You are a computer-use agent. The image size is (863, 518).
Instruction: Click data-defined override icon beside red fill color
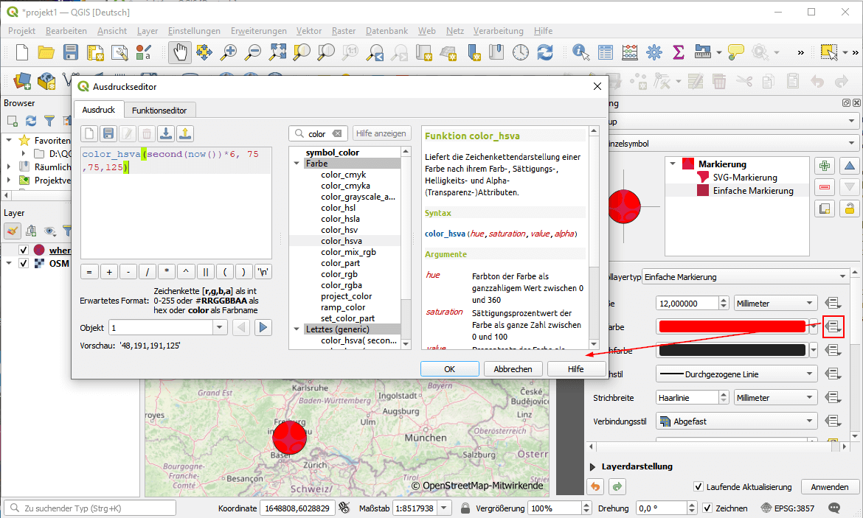tap(833, 326)
